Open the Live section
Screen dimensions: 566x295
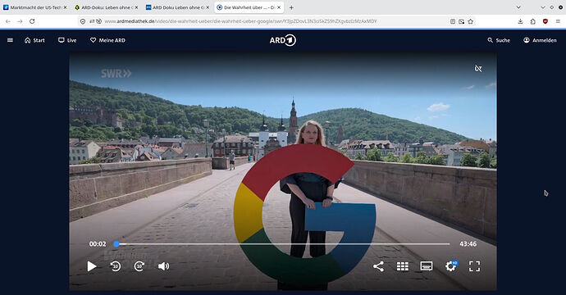point(67,40)
